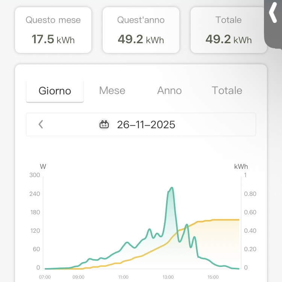
Task: Open the Questo mese summary card
Action: pos(53,30)
